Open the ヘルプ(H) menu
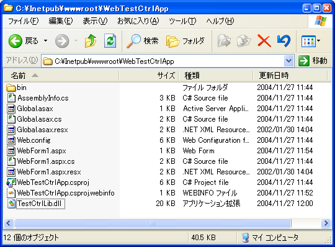 point(220,21)
